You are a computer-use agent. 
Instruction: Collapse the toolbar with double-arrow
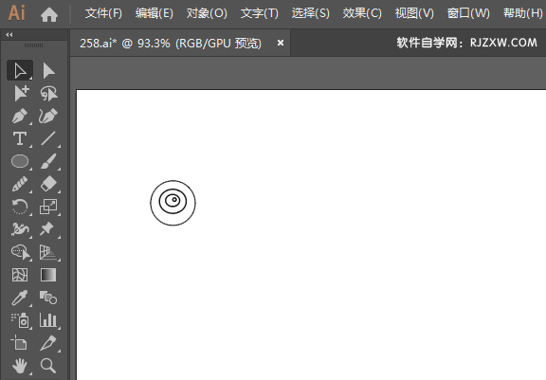9,34
